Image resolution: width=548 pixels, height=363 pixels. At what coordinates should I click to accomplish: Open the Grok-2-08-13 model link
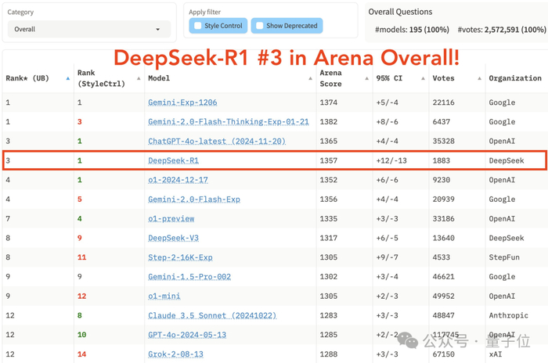point(175,354)
